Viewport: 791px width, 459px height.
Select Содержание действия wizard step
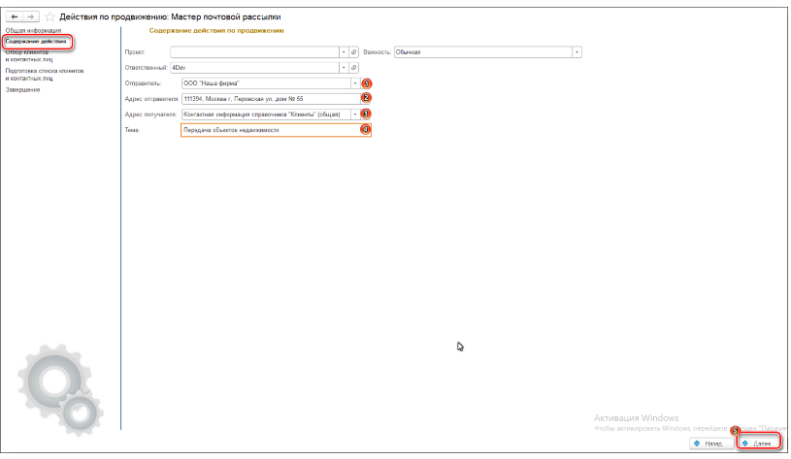pyautogui.click(x=36, y=42)
